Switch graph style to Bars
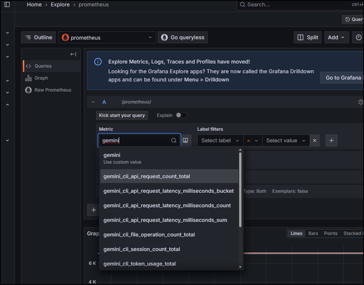This screenshot has height=285, width=364. 313,233
